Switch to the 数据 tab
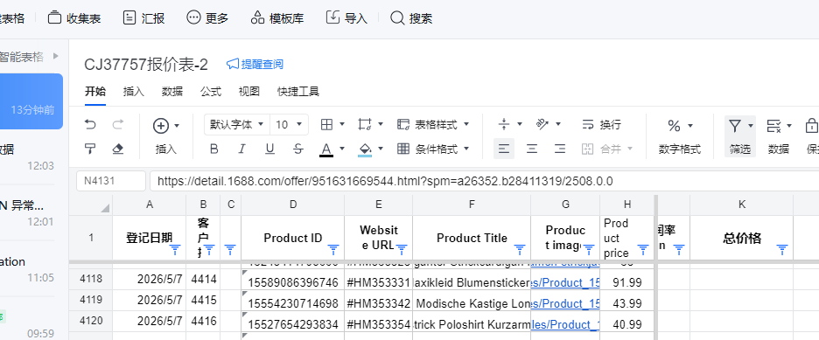Image resolution: width=819 pixels, height=340 pixels. (x=172, y=92)
